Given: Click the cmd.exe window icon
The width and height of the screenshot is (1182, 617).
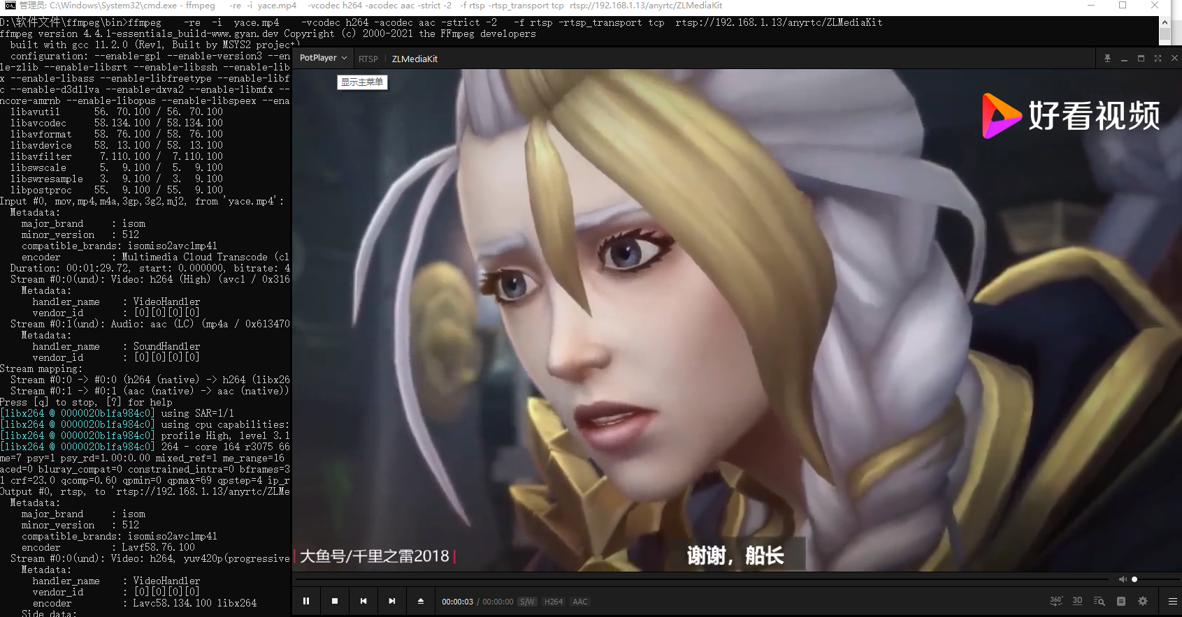Looking at the screenshot, I should [9, 6].
